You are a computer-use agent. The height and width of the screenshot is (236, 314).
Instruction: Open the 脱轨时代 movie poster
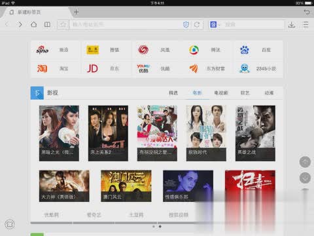206,133
